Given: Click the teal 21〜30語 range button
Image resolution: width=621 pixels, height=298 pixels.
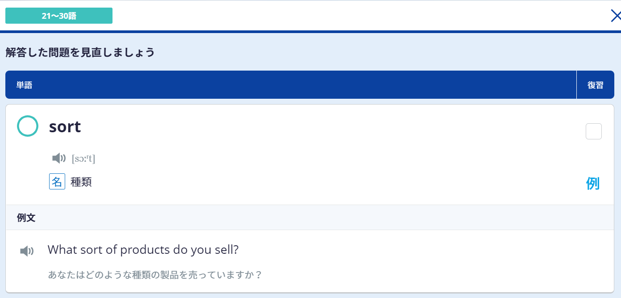Looking at the screenshot, I should pyautogui.click(x=58, y=15).
